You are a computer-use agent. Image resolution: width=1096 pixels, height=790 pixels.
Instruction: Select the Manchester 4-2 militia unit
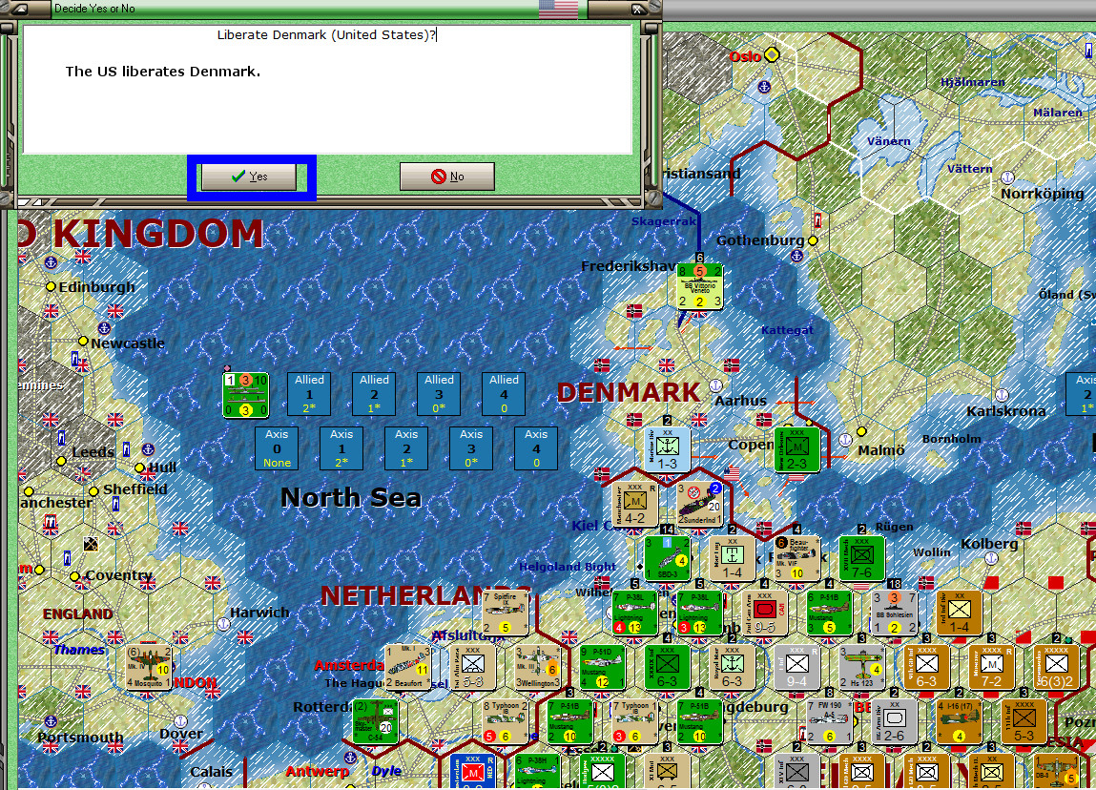pyautogui.click(x=634, y=504)
